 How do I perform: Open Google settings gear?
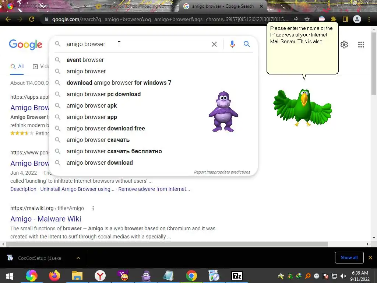click(344, 45)
